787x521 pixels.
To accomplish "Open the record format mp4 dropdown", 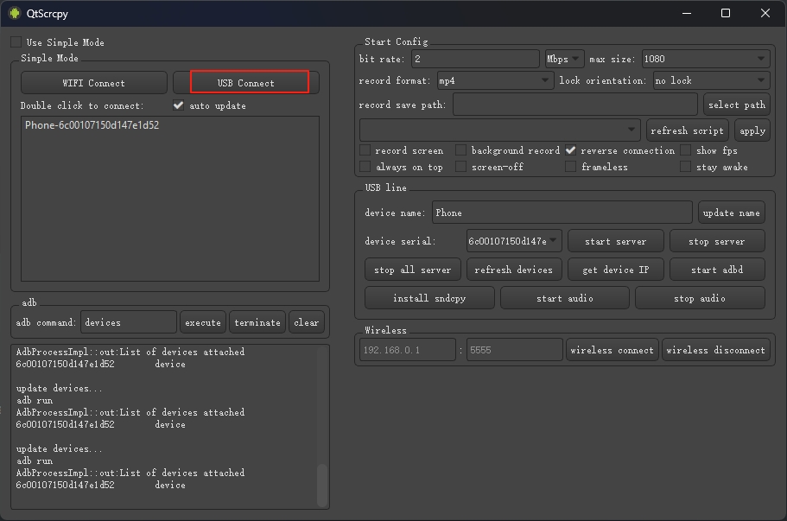I will (494, 80).
